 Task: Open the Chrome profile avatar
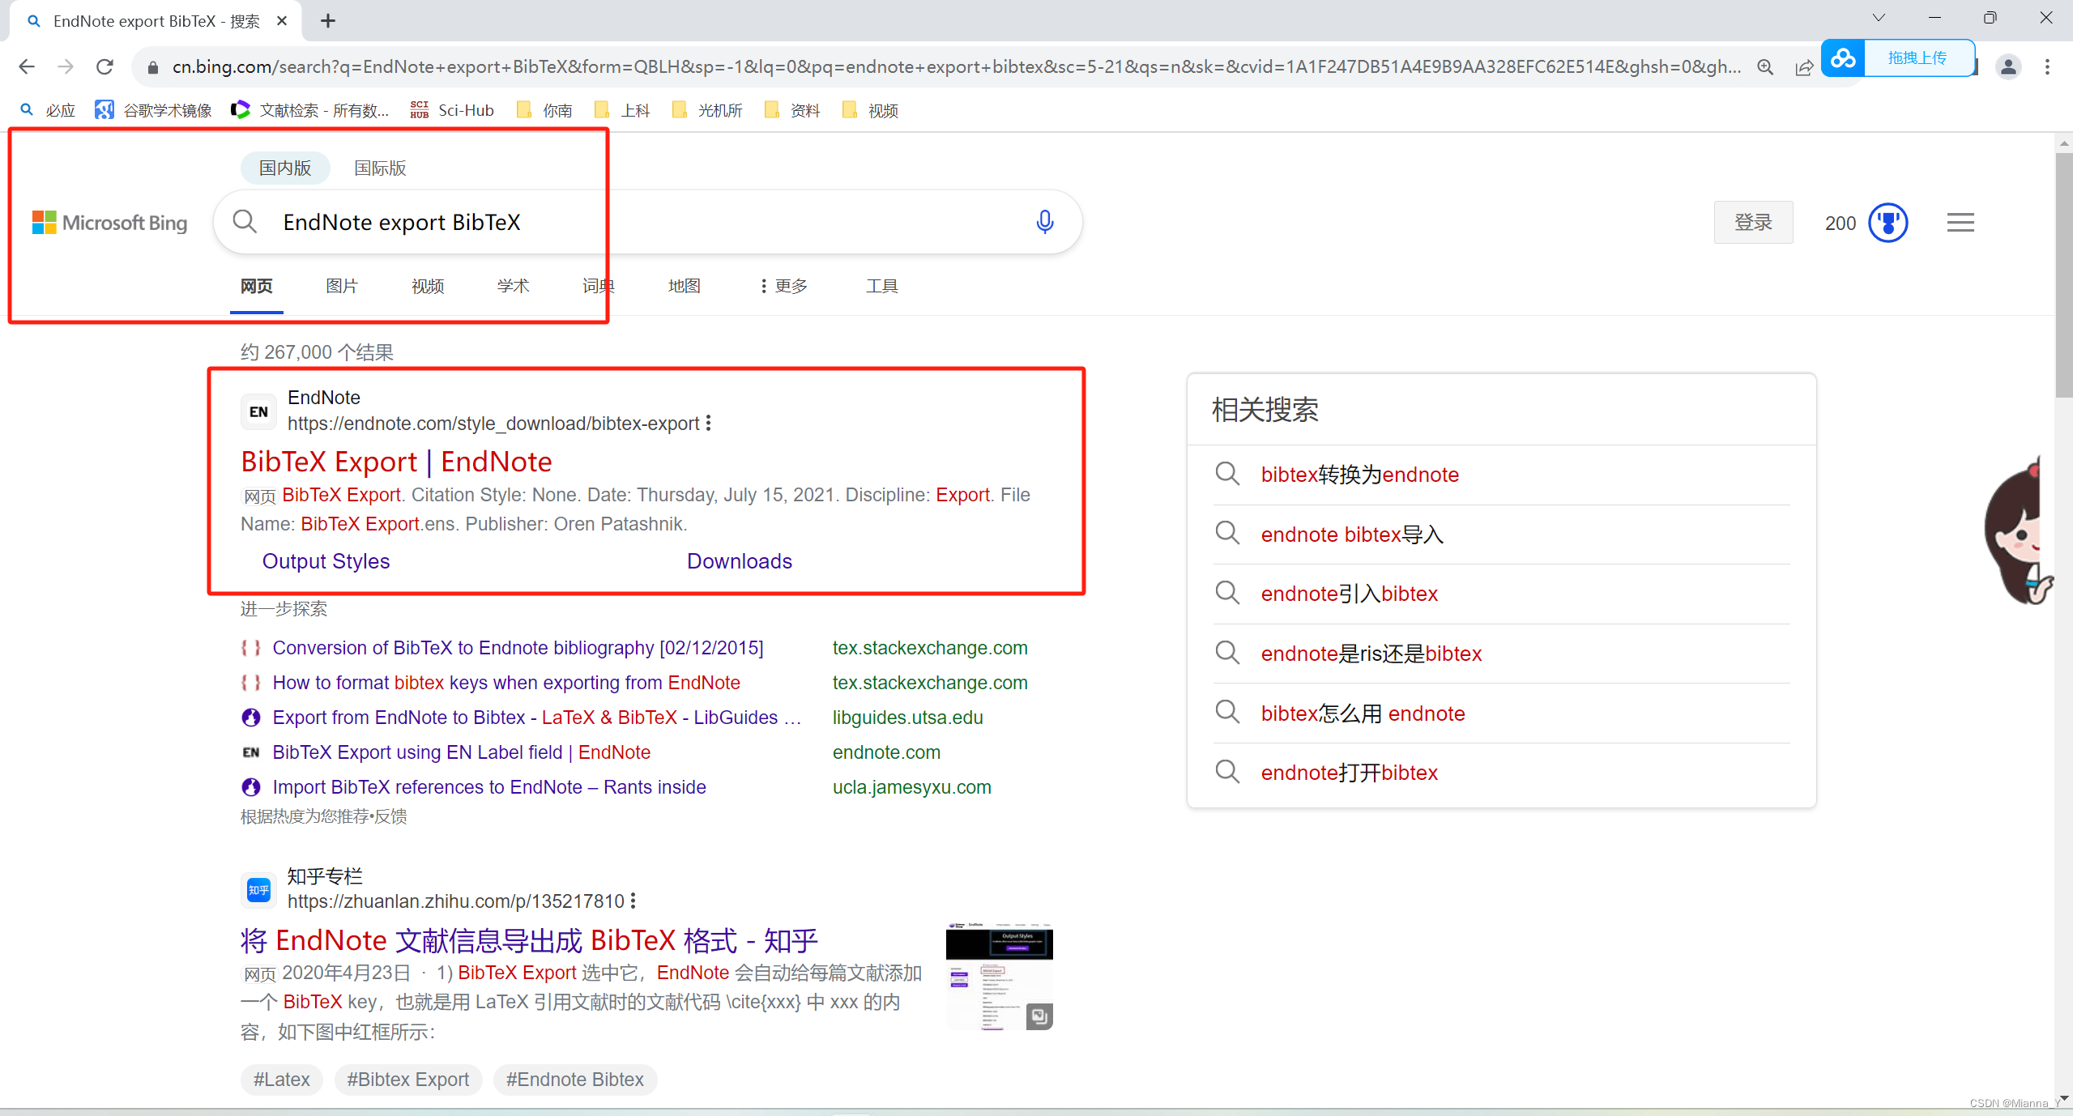coord(2008,67)
